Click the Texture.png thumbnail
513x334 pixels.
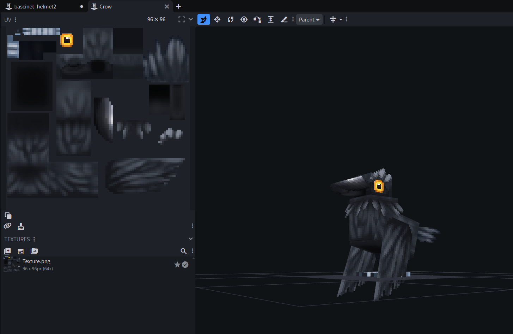pyautogui.click(x=12, y=265)
